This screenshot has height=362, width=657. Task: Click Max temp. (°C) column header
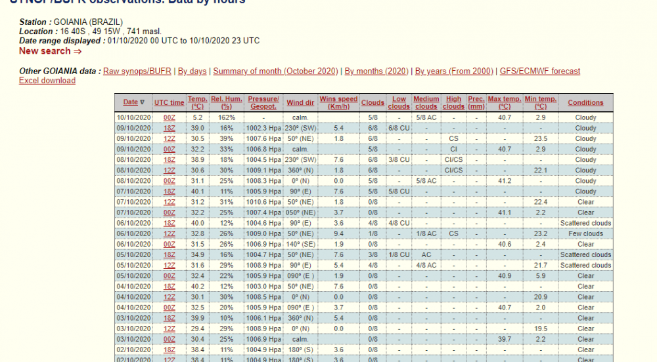coord(505,102)
